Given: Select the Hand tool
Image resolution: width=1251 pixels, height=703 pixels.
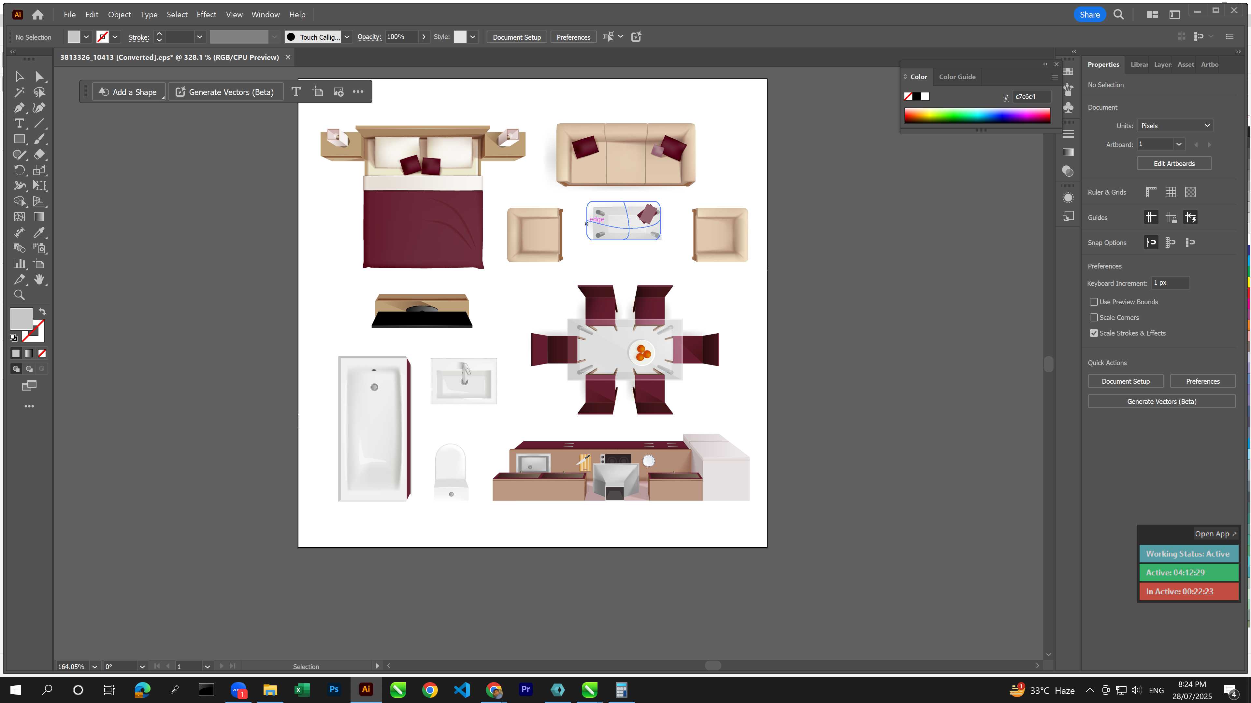Looking at the screenshot, I should pyautogui.click(x=39, y=279).
